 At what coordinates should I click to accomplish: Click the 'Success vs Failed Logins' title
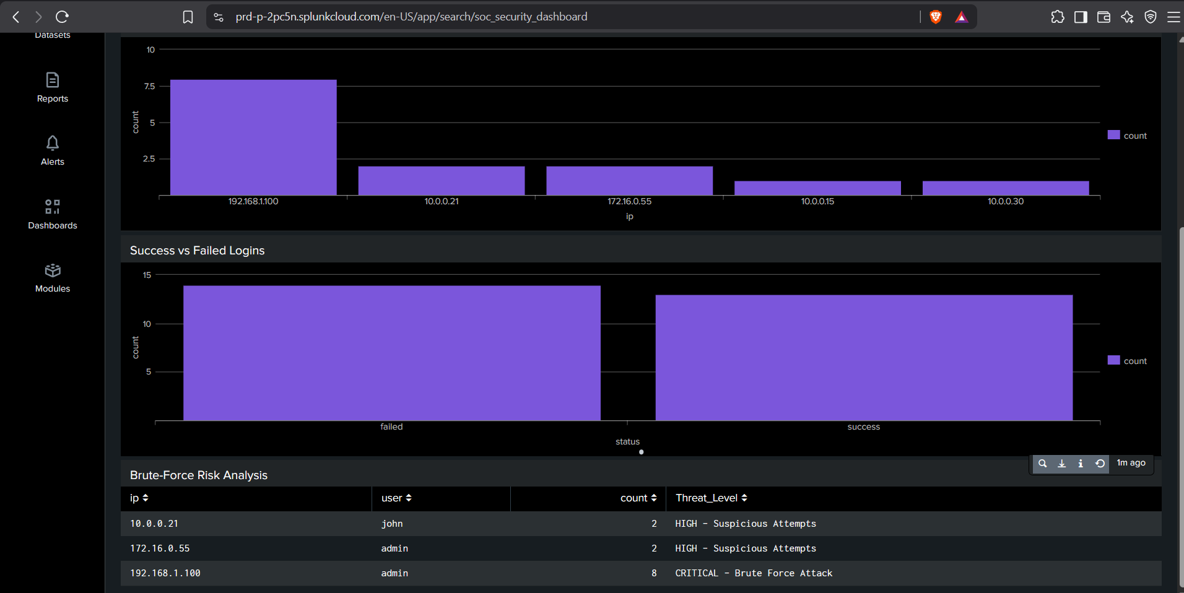click(x=197, y=251)
